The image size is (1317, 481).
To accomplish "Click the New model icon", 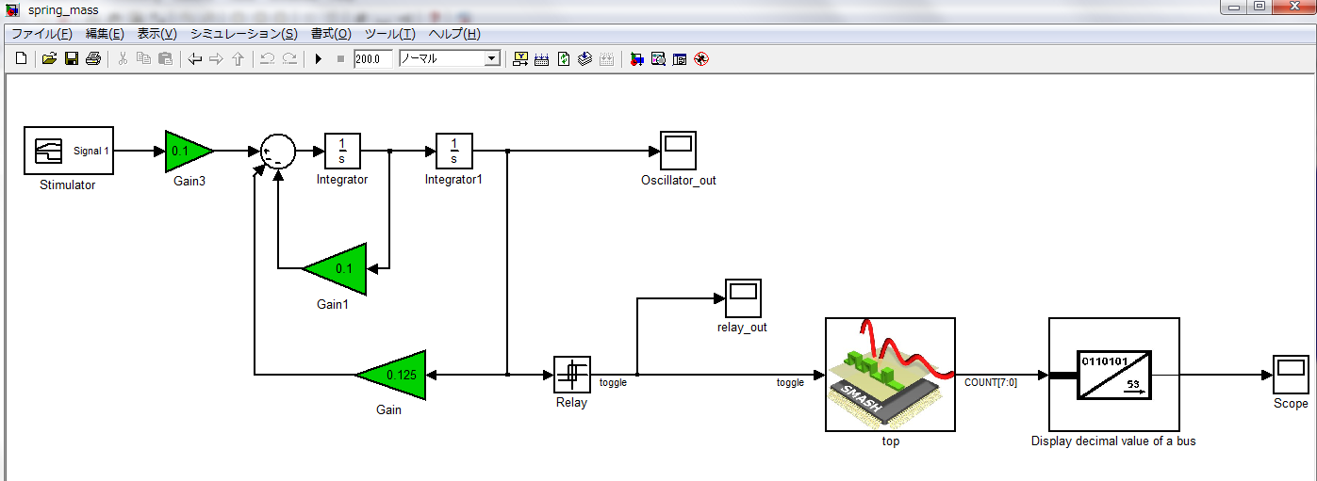I will (21, 59).
